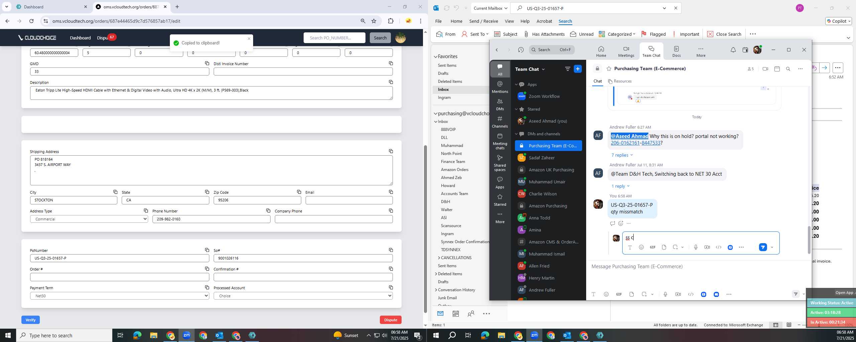Filter Outlook search by Flagged

[653, 34]
